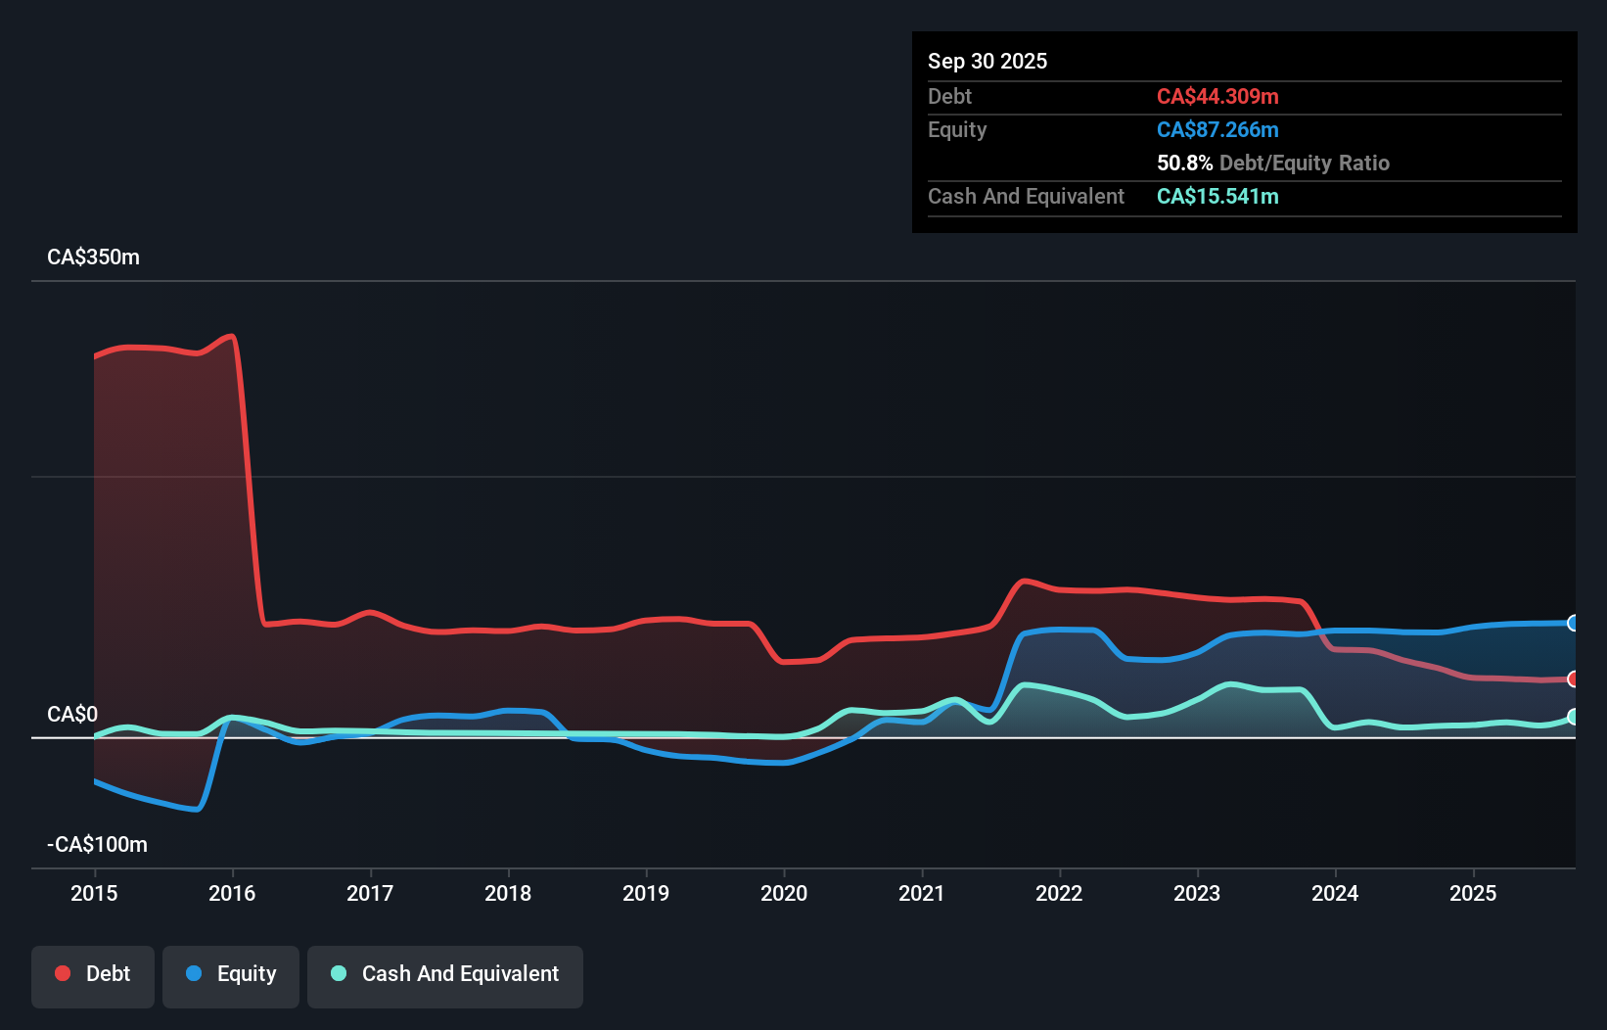
Task: Select the 2025 year label on the axis
Action: point(1474,893)
